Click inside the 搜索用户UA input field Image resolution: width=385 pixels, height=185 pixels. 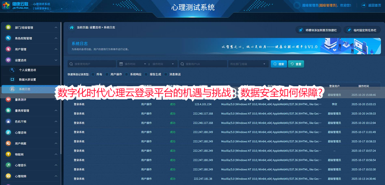(x=203, y=64)
